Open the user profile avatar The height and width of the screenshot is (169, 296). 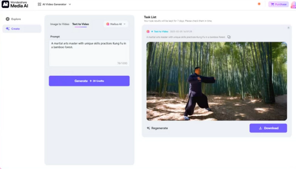(293, 4)
